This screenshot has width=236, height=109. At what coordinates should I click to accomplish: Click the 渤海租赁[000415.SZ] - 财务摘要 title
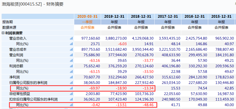click(x=33, y=4)
